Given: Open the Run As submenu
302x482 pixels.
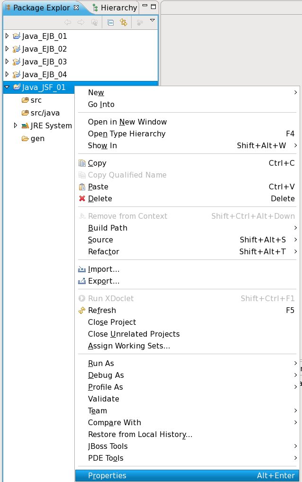Looking at the screenshot, I should click(101, 363).
